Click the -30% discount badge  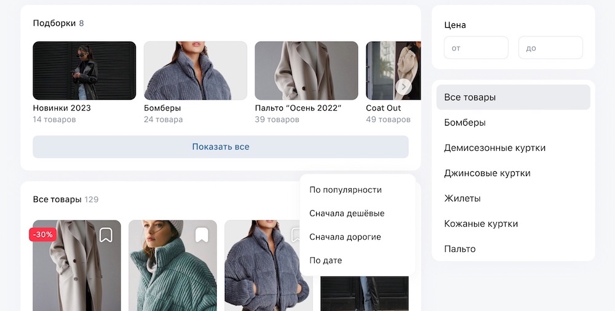coord(42,234)
